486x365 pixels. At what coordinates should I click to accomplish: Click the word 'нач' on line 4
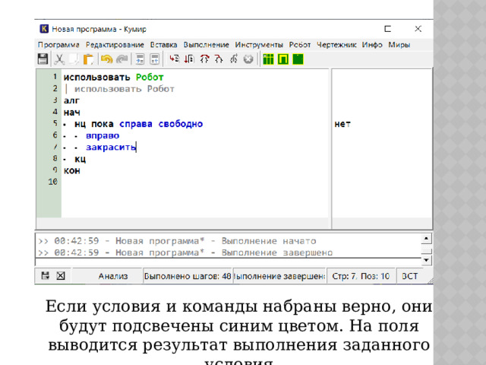[71, 112]
